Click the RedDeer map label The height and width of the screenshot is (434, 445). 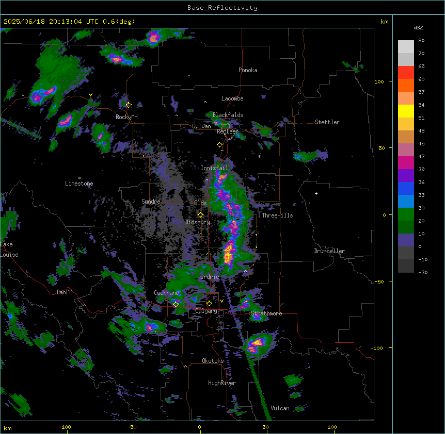click(227, 131)
